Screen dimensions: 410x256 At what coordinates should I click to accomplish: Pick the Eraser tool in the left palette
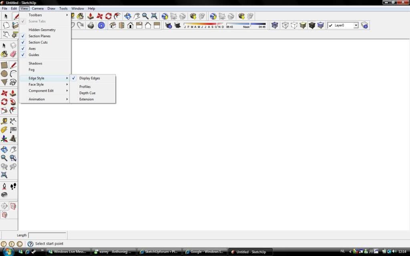(x=13, y=54)
